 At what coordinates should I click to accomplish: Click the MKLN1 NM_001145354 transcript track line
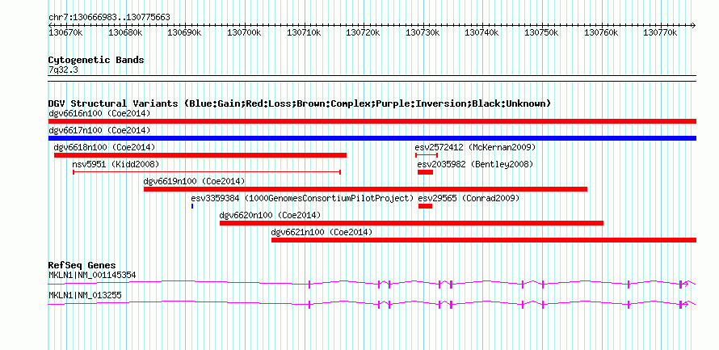point(372,284)
